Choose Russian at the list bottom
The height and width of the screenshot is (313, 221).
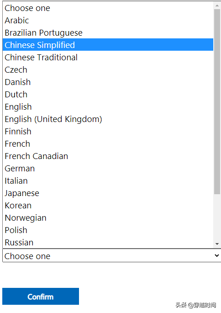[108, 242]
